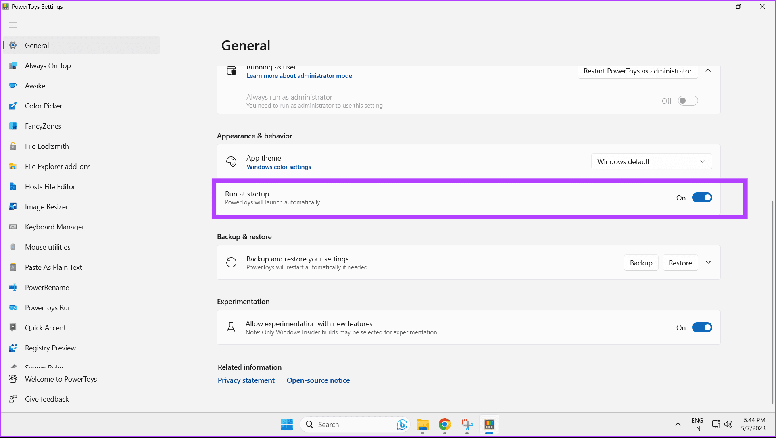
Task: Toggle Run at startup switch
Action: click(x=702, y=198)
